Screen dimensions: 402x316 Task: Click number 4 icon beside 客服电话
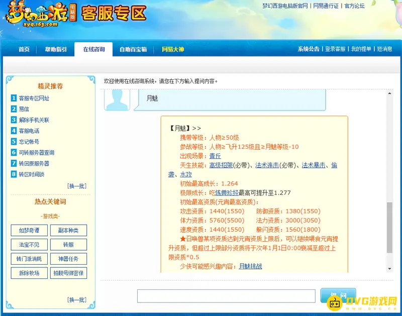tap(14, 131)
